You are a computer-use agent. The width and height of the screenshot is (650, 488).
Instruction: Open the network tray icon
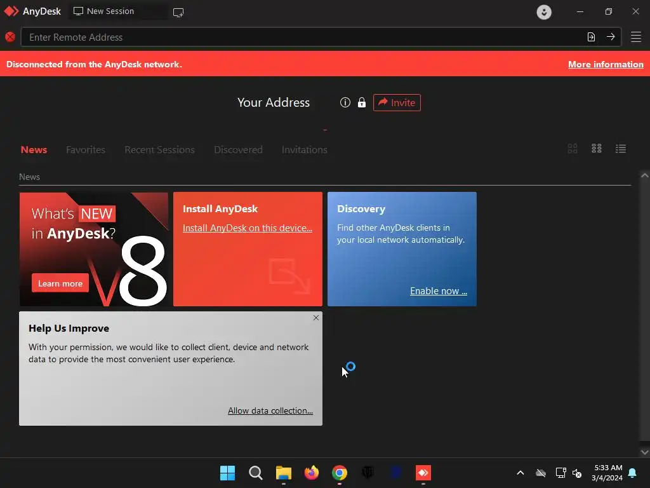click(x=560, y=473)
